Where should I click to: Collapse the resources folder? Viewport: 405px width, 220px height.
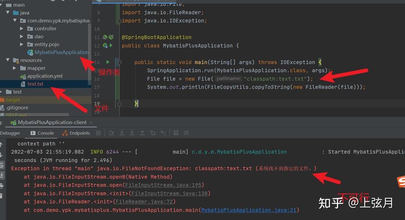[x=7, y=60]
